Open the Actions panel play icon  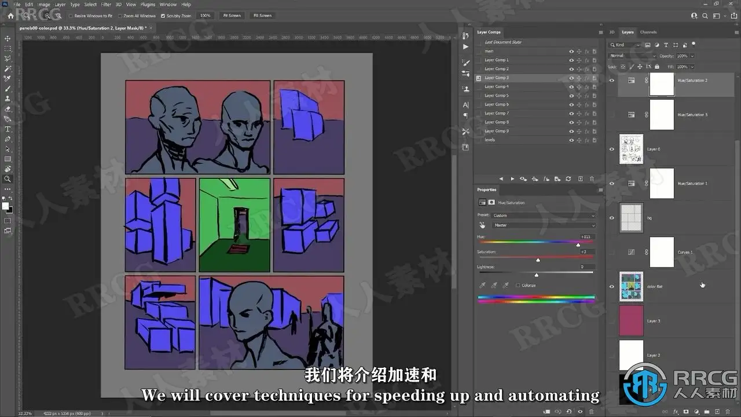click(x=466, y=47)
